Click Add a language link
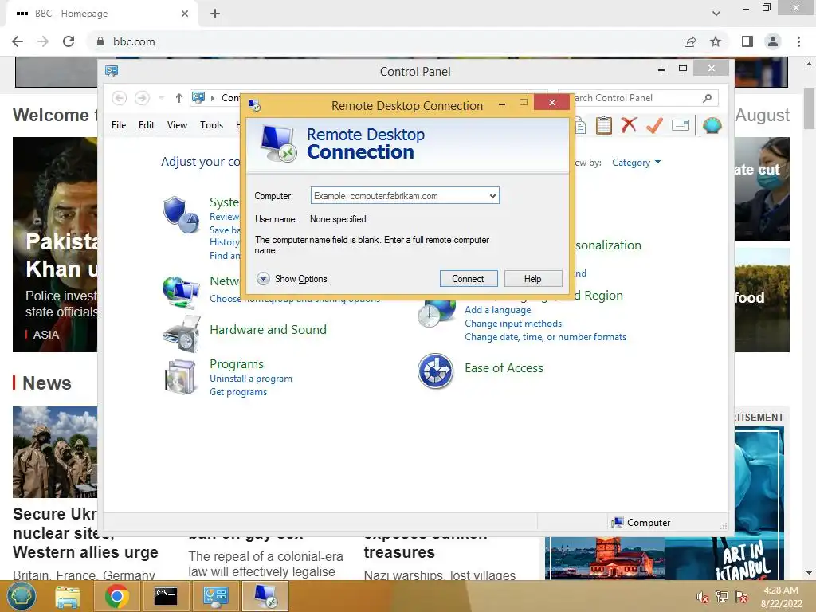The image size is (816, 612). pyautogui.click(x=498, y=310)
